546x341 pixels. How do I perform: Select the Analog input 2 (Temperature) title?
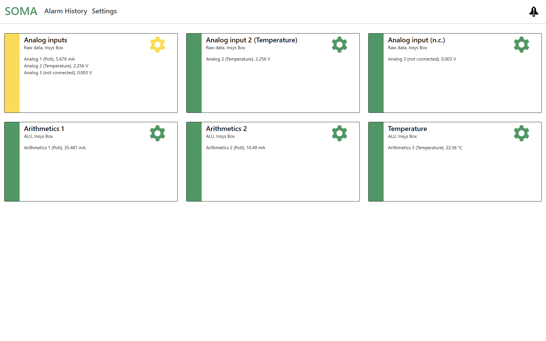[252, 40]
